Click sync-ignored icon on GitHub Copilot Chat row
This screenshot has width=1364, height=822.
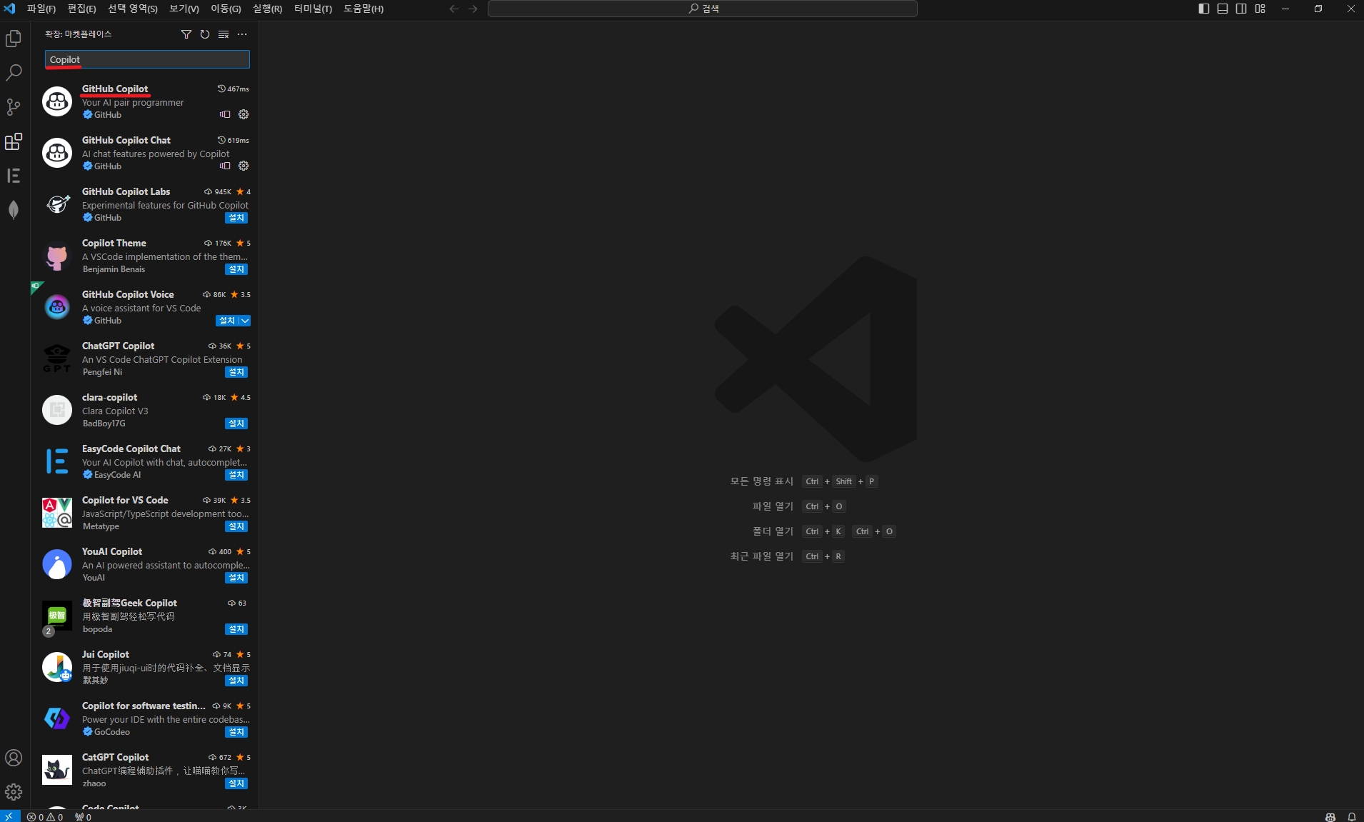[225, 166]
